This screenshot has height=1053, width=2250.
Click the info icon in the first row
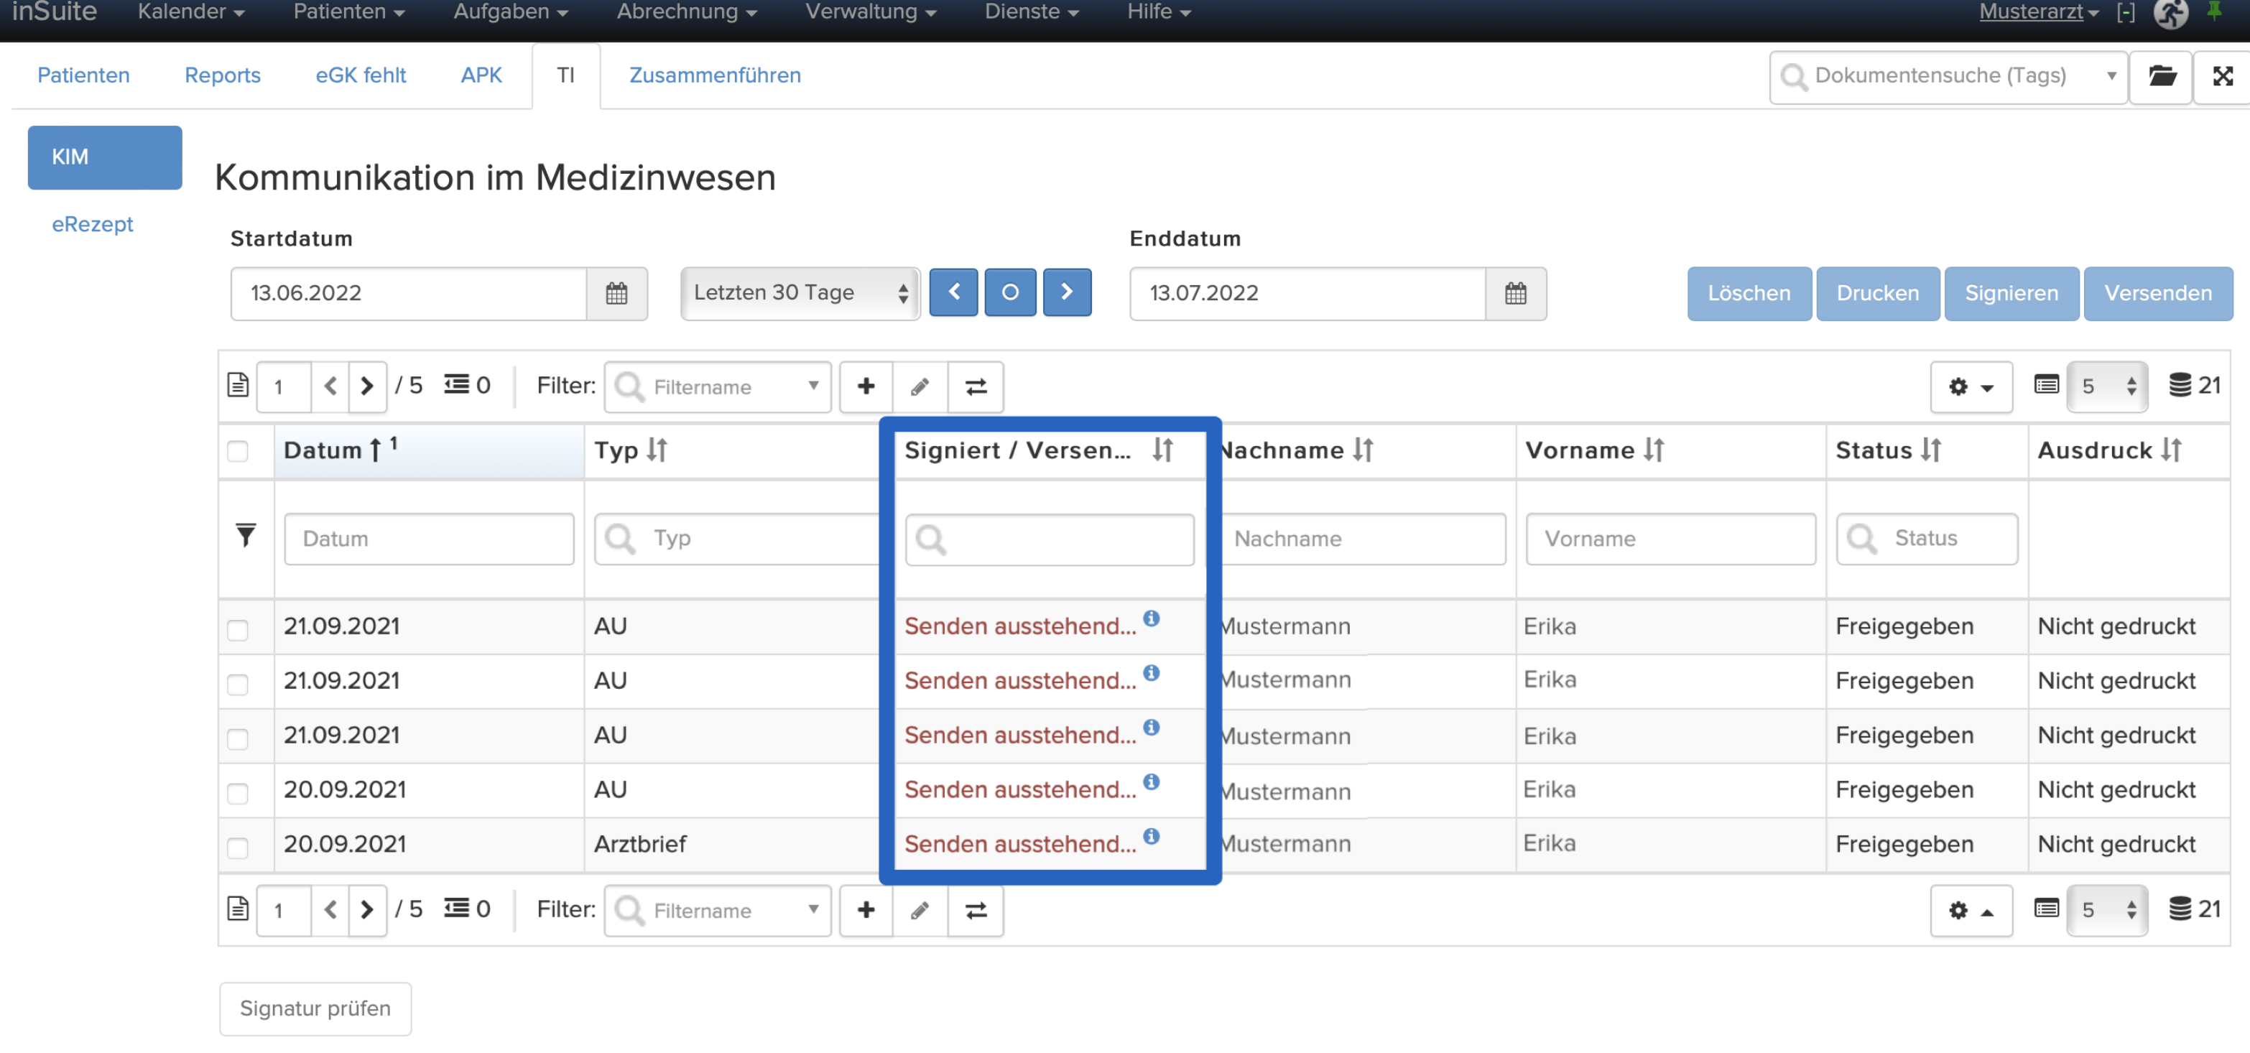pyautogui.click(x=1151, y=618)
